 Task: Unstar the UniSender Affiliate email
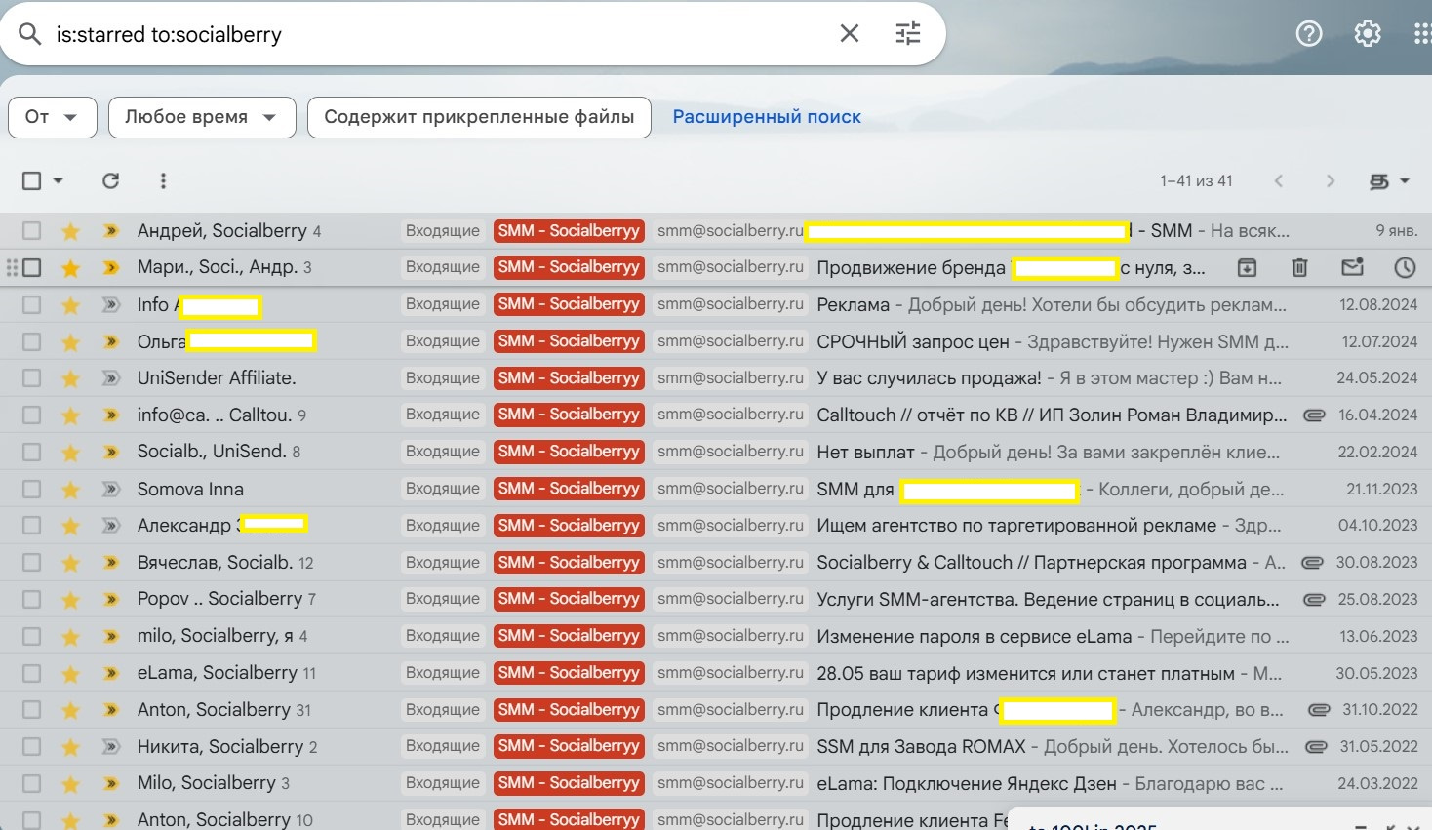(x=70, y=378)
